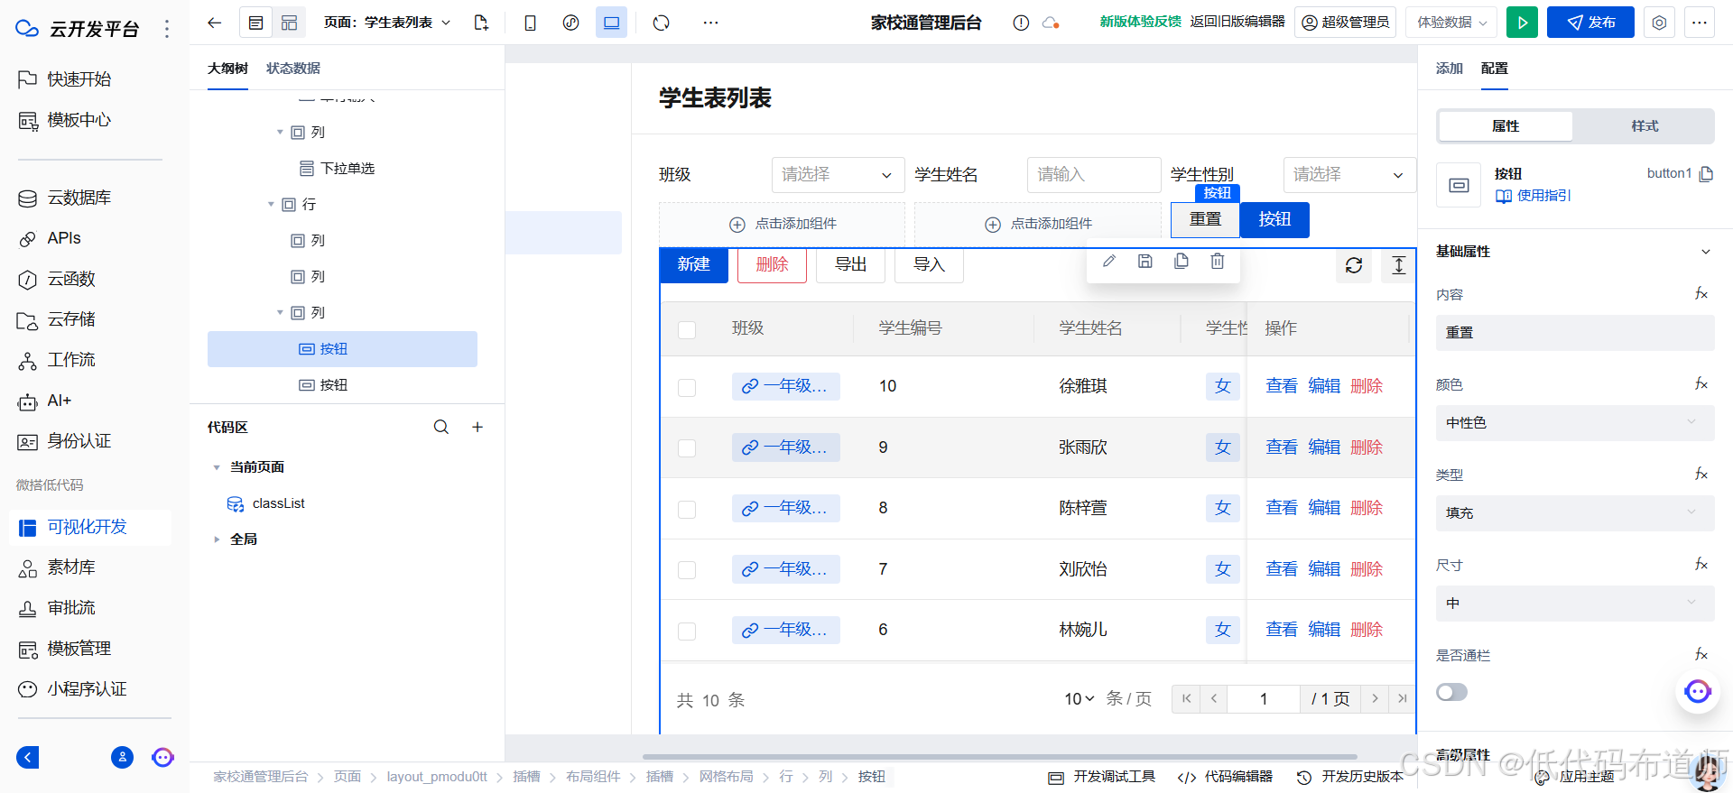
Task: Select classList in the code area
Action: click(x=279, y=503)
